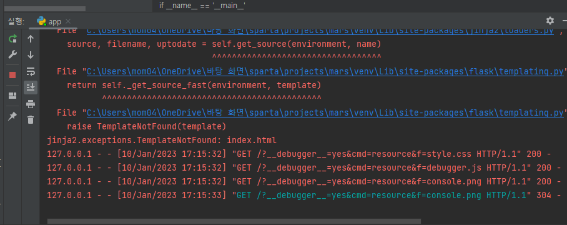The width and height of the screenshot is (567, 225).
Task: Clear all console output with the trash icon
Action: [31, 119]
